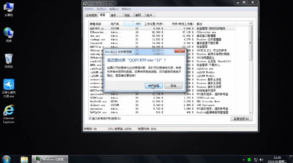
Task: Select the FSRecorder process row
Action: (162, 32)
